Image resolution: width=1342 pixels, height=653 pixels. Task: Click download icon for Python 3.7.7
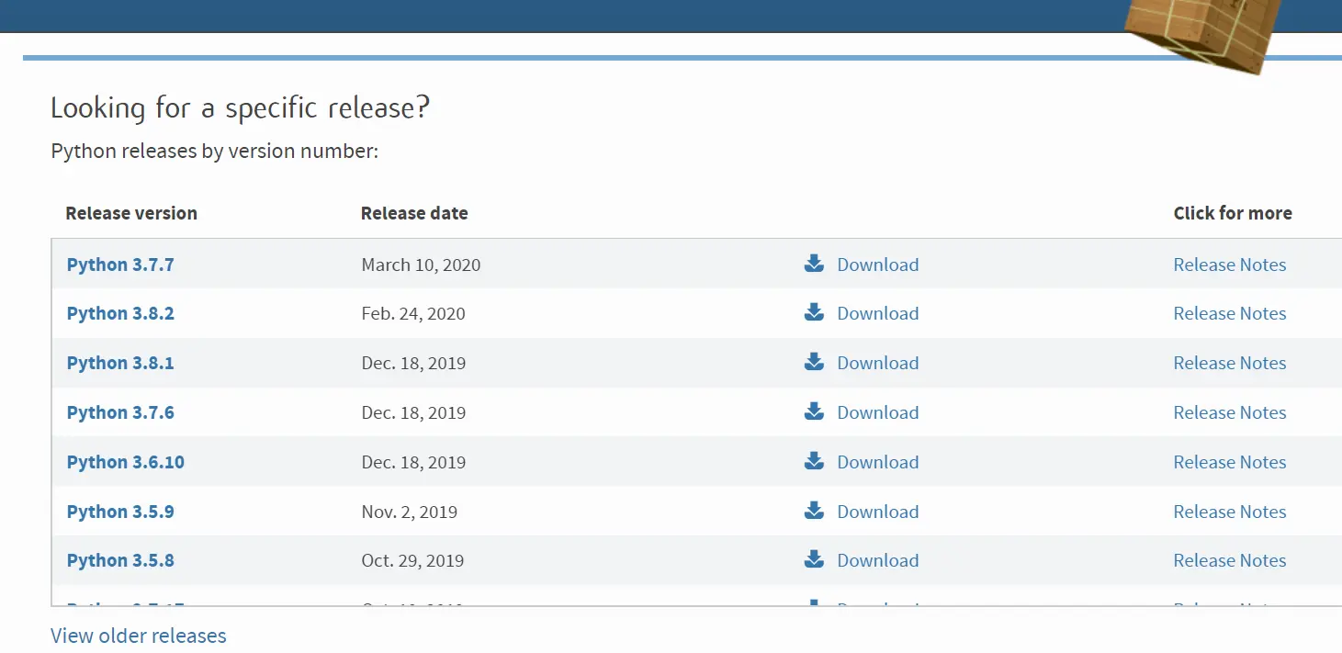814,265
